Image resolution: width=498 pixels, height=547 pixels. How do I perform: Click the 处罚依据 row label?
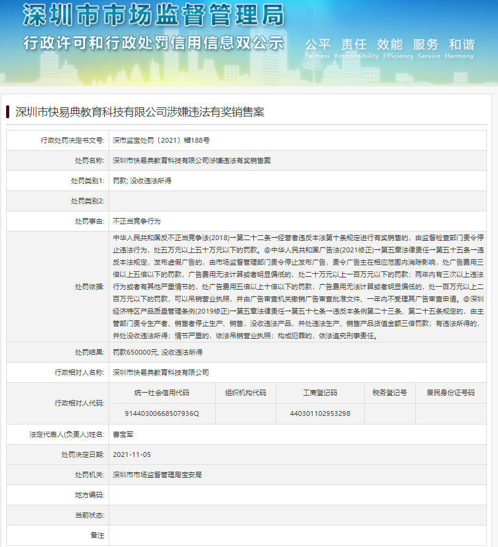90,287
